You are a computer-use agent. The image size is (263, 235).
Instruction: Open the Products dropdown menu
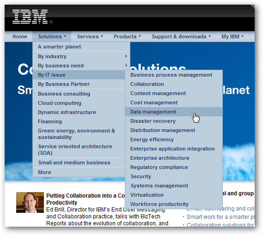point(127,36)
